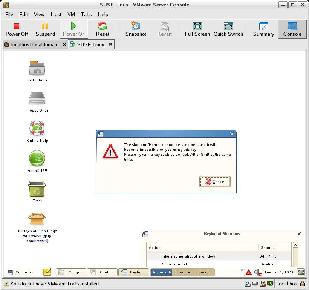Open the openSUSE desktop icon
The height and width of the screenshot is (290, 309).
[37, 159]
